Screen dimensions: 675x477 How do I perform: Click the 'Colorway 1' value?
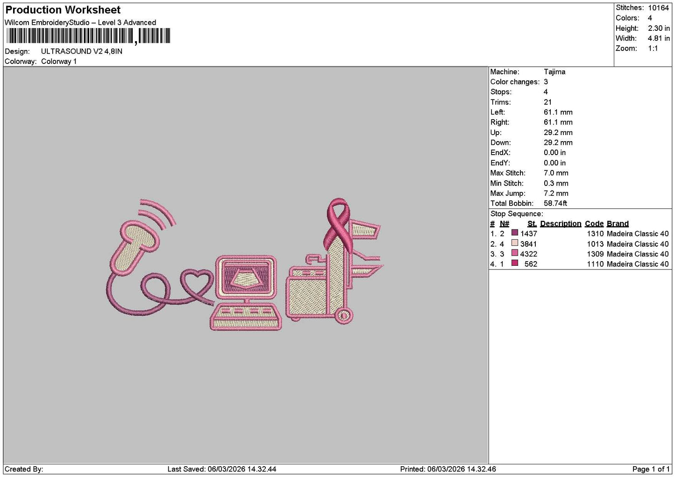[59, 62]
